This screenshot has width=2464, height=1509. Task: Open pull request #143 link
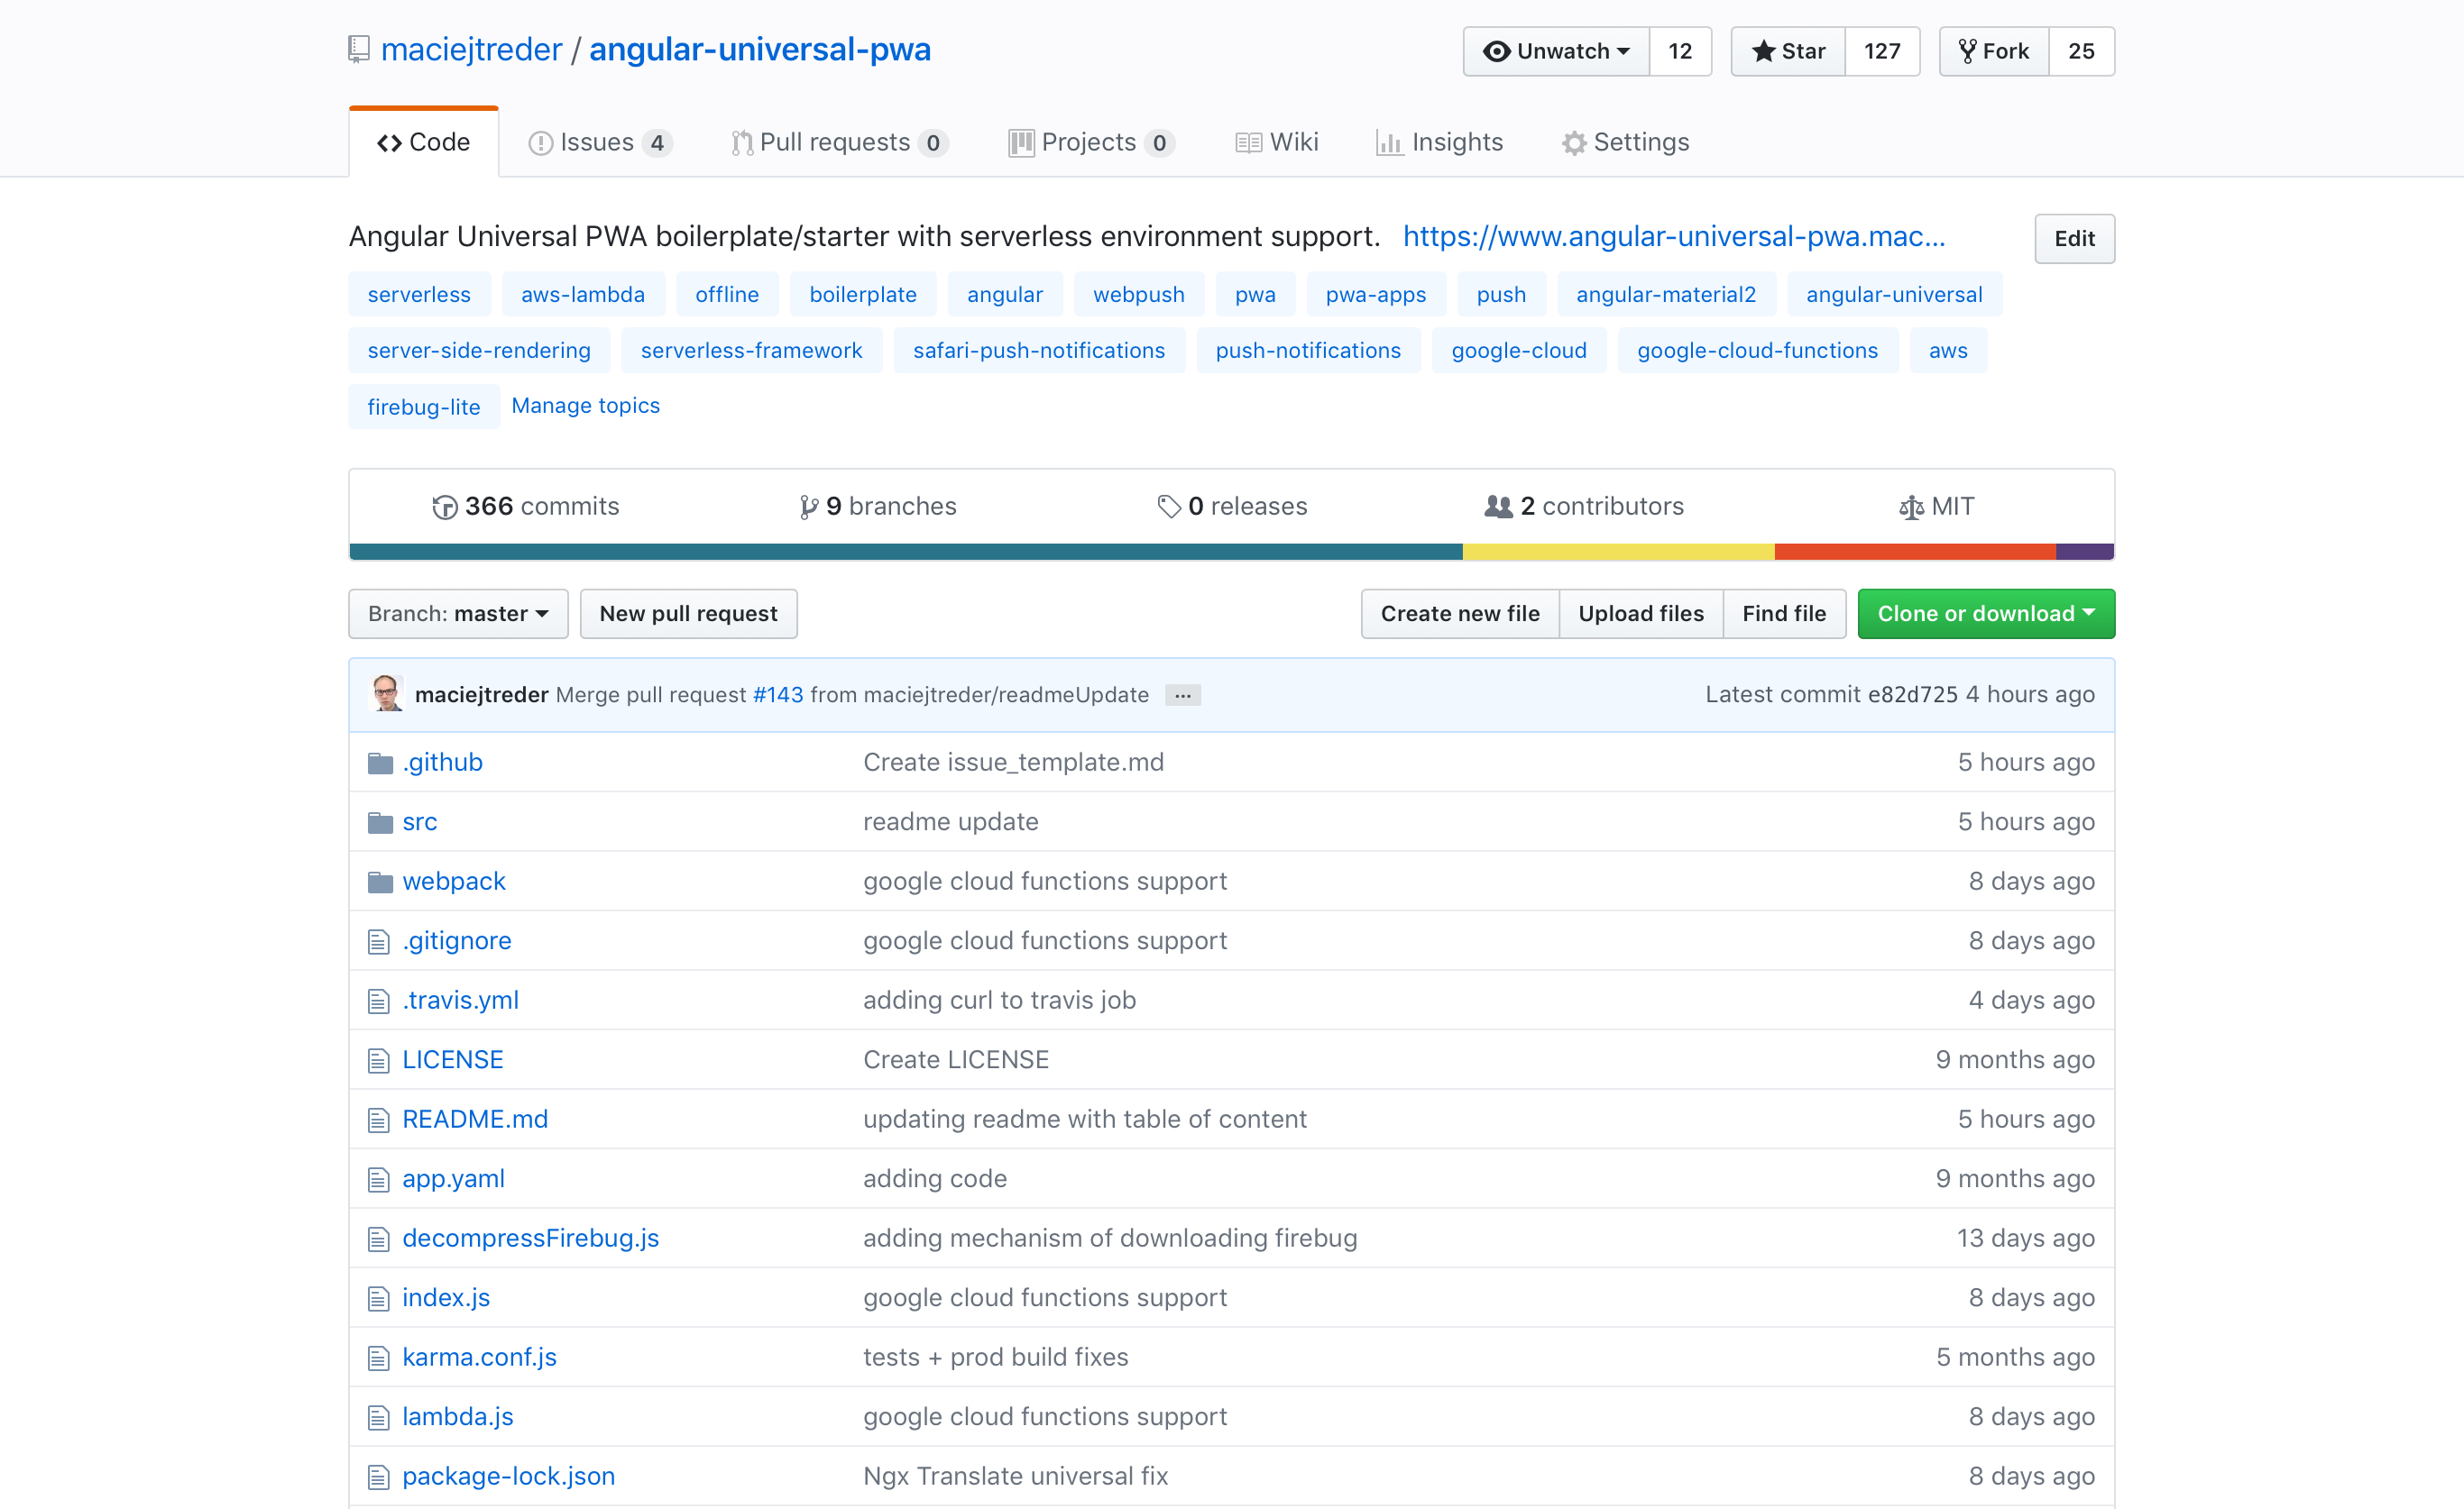tap(778, 694)
